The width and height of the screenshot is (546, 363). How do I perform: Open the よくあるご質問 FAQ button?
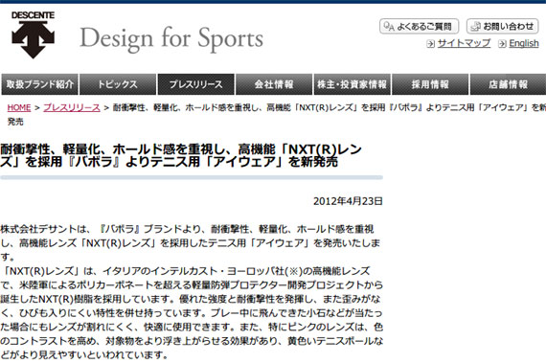pyautogui.click(x=419, y=27)
